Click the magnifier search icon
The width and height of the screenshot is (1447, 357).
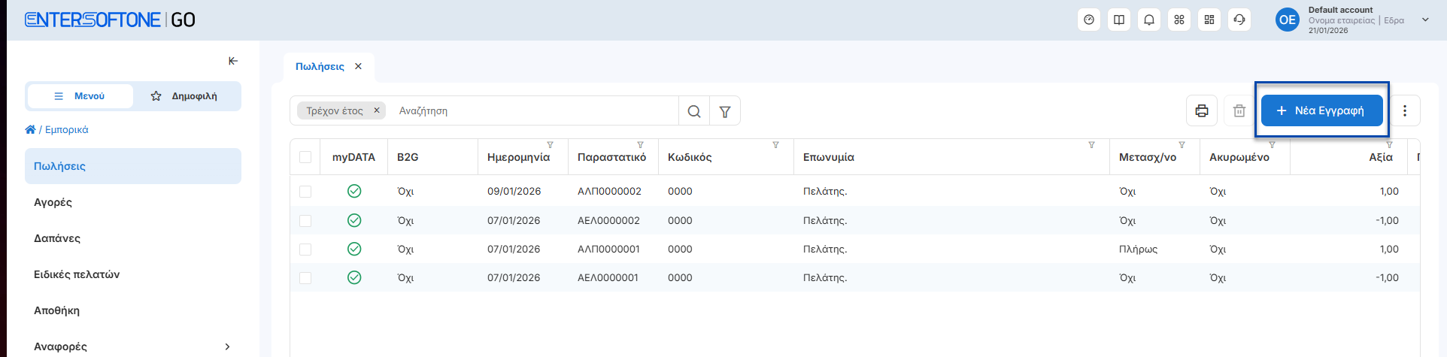pos(694,111)
